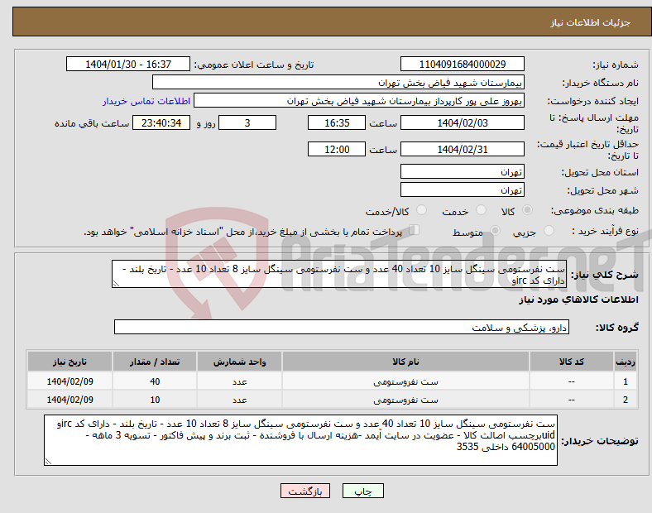Click the resize handle of شرح کلی نیاز box

tap(116, 284)
